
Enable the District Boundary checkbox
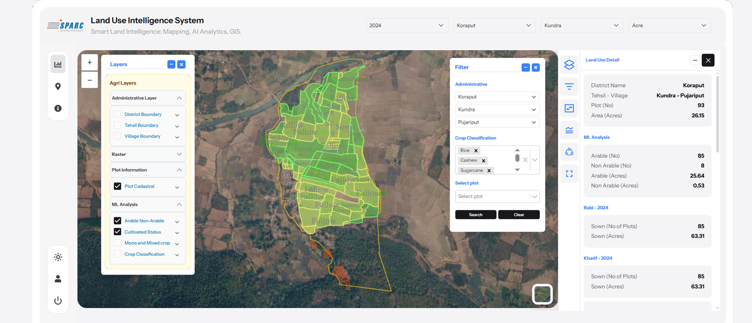point(118,114)
